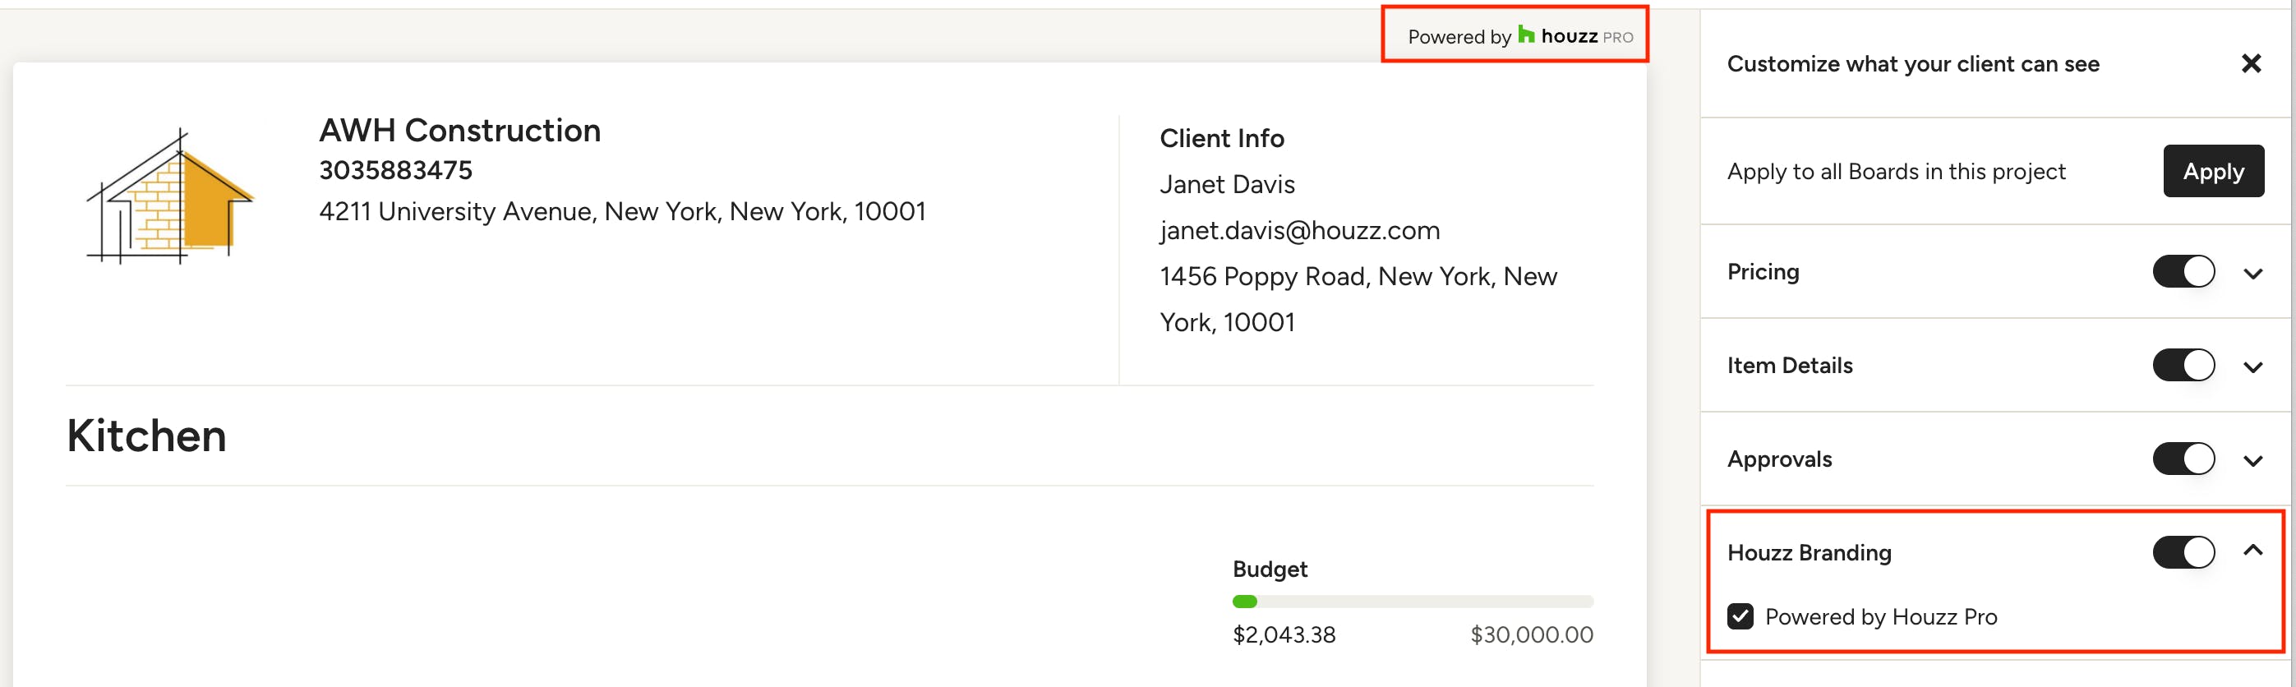The image size is (2296, 687).
Task: Select the phone number 3035883475
Action: click(x=396, y=170)
